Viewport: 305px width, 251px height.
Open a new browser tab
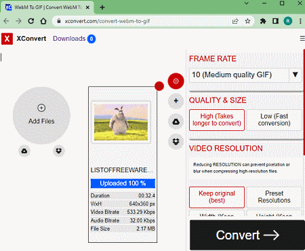(x=102, y=7)
